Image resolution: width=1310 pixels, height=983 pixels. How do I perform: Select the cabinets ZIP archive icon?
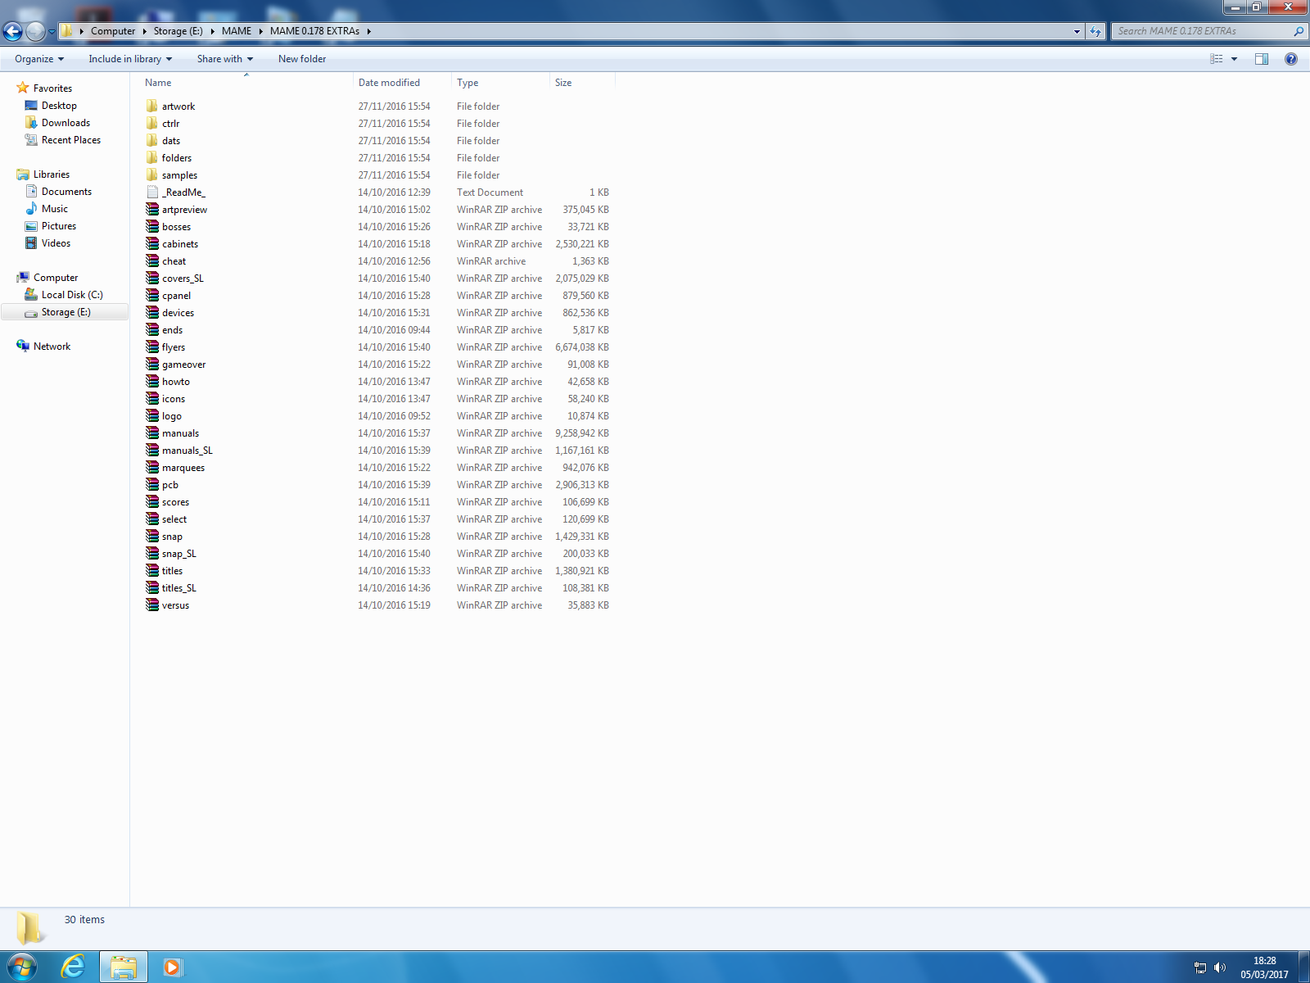pyautogui.click(x=152, y=244)
